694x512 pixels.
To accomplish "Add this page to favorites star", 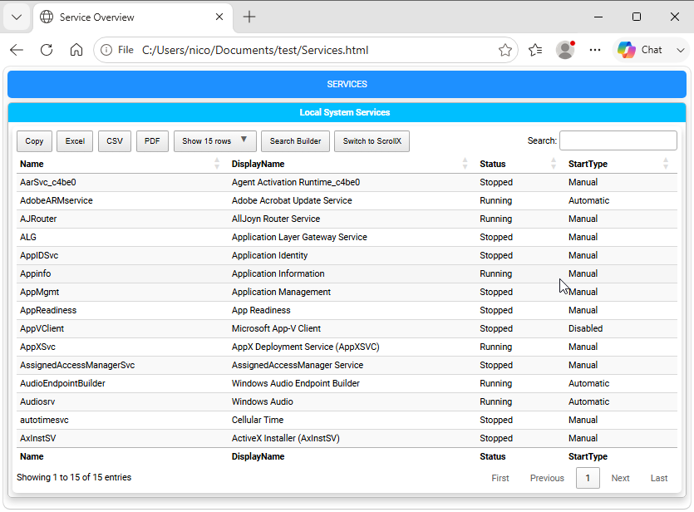I will click(505, 50).
